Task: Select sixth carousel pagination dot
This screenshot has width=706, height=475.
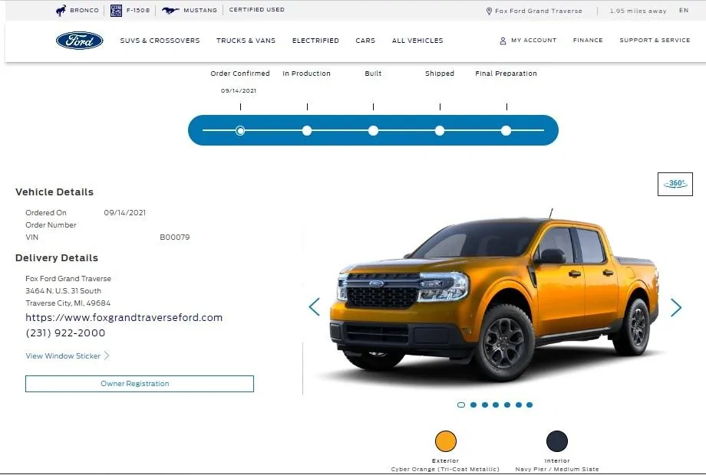Action: click(519, 405)
